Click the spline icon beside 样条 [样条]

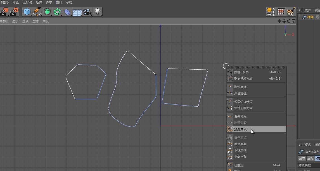coord(301,152)
